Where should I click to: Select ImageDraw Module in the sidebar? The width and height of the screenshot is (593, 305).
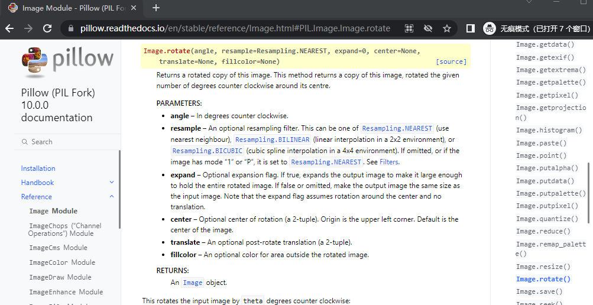tap(60, 277)
